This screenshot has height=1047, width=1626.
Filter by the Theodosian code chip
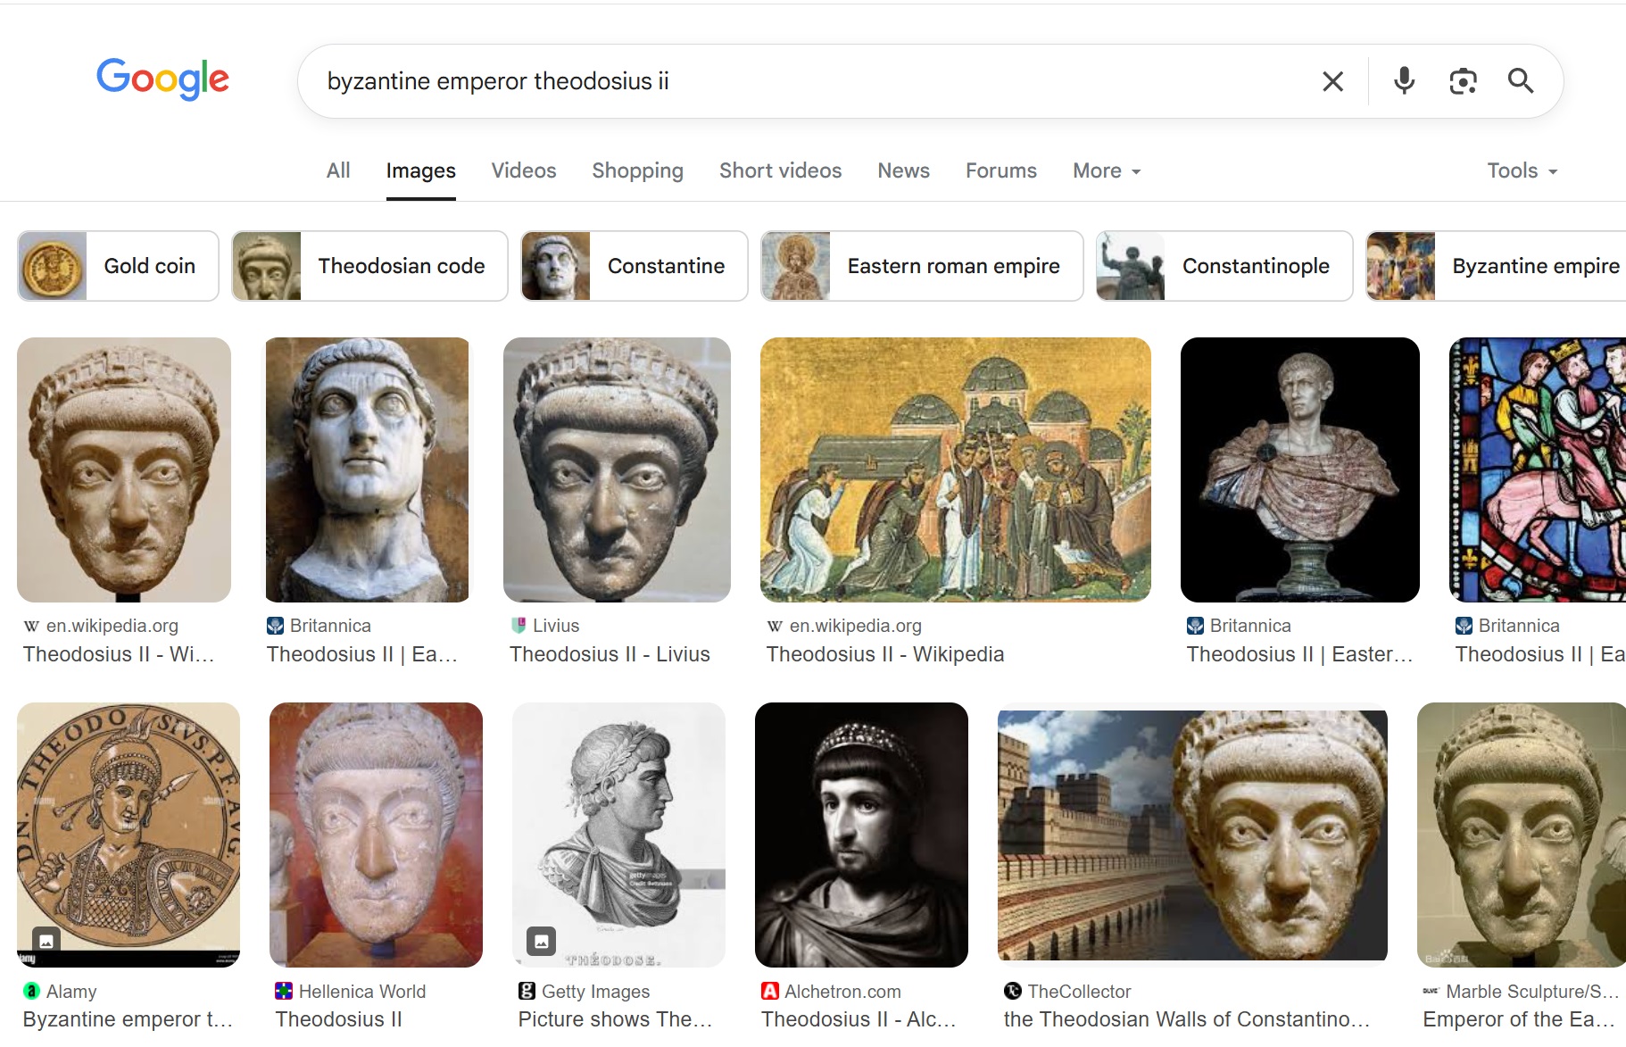pos(369,266)
